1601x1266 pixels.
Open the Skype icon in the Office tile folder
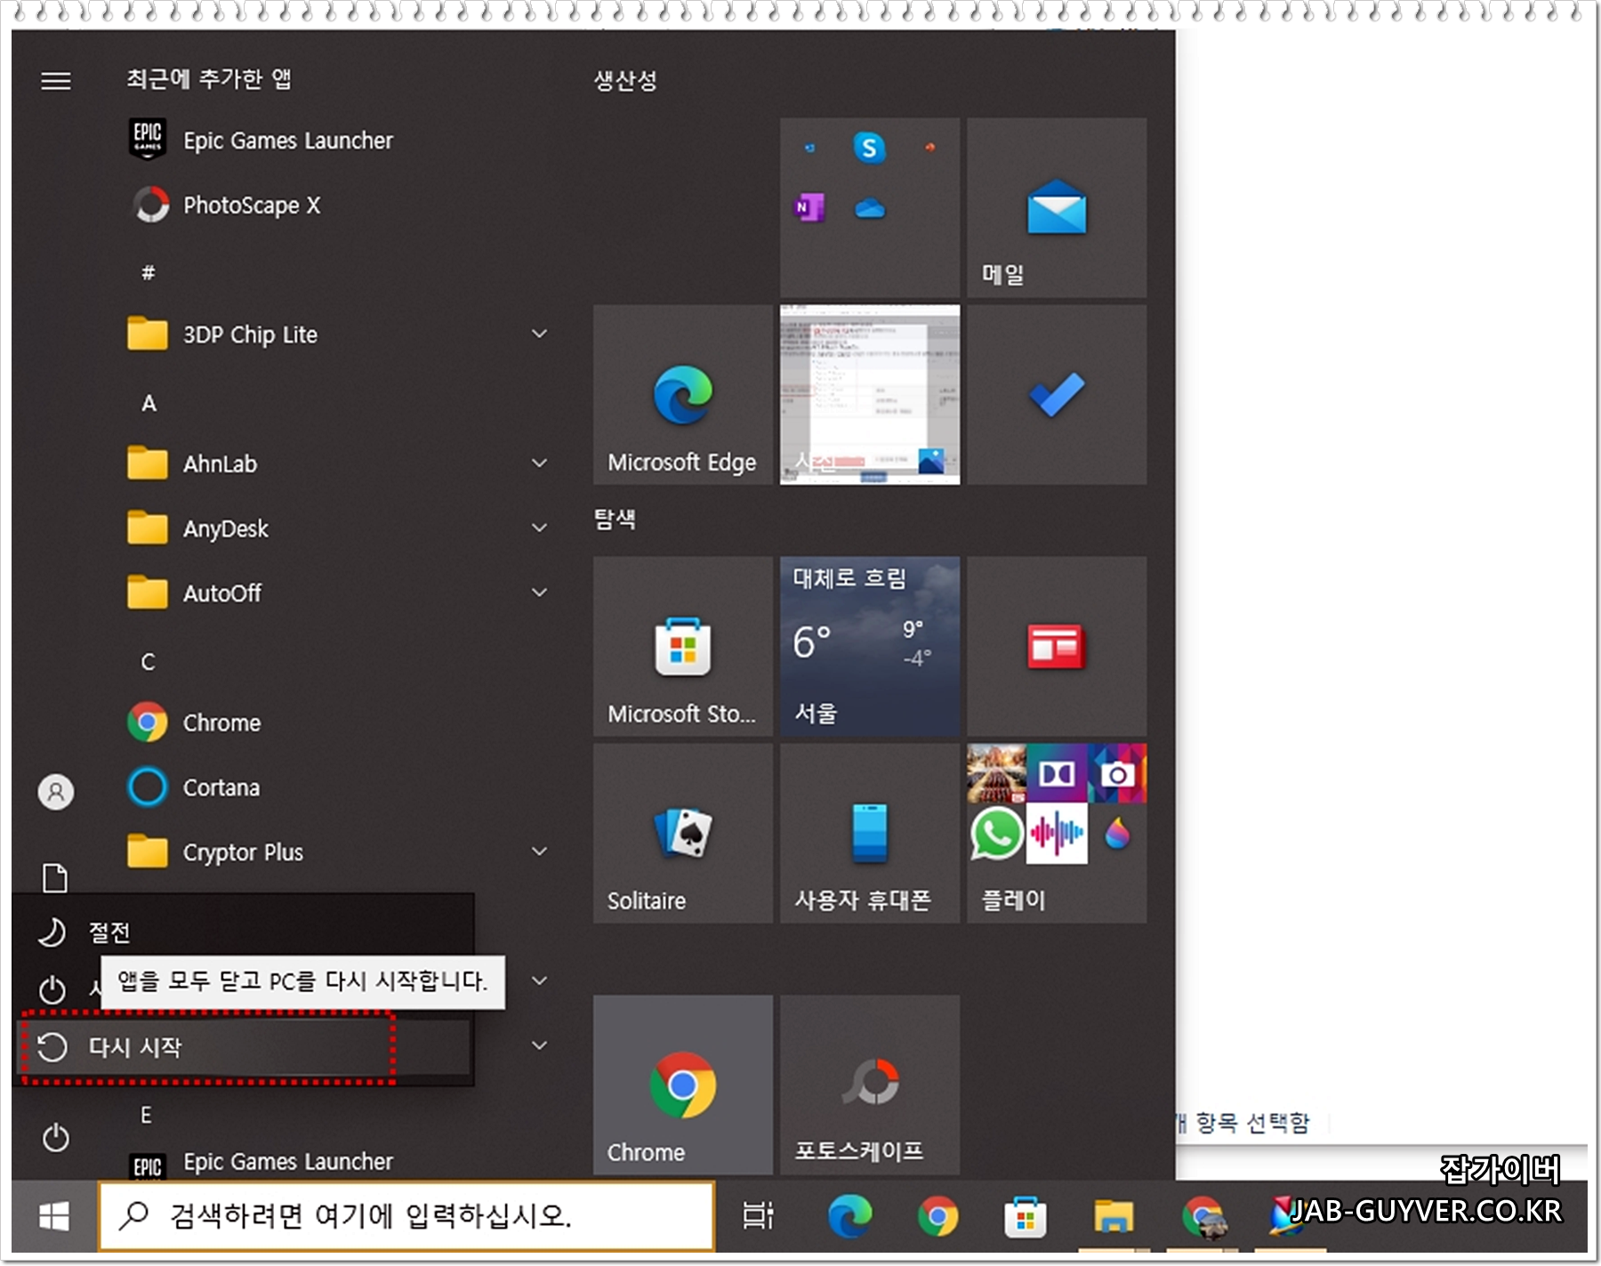869,147
